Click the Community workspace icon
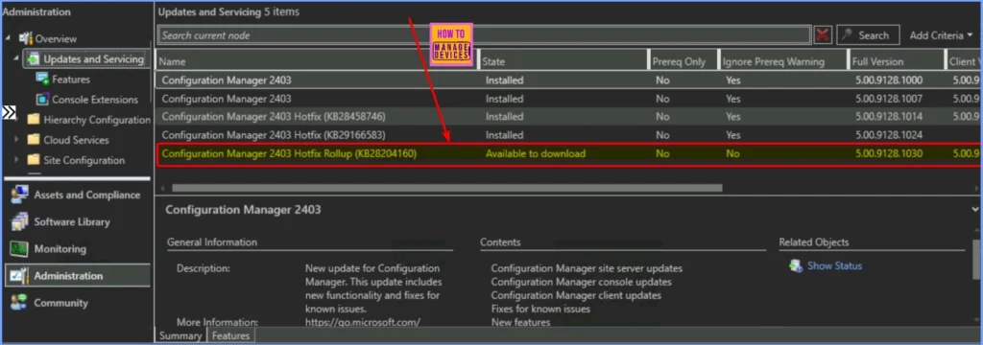983x345 pixels. pyautogui.click(x=19, y=303)
